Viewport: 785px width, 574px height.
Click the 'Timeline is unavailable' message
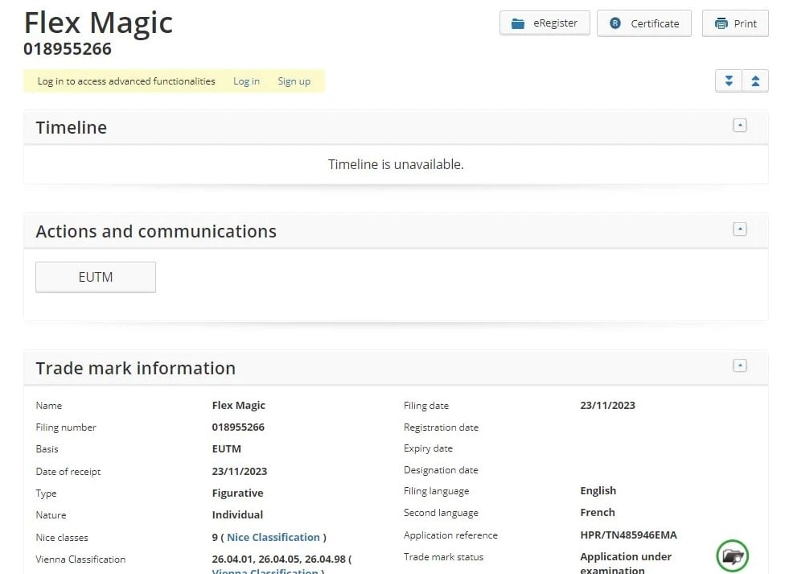pos(396,164)
